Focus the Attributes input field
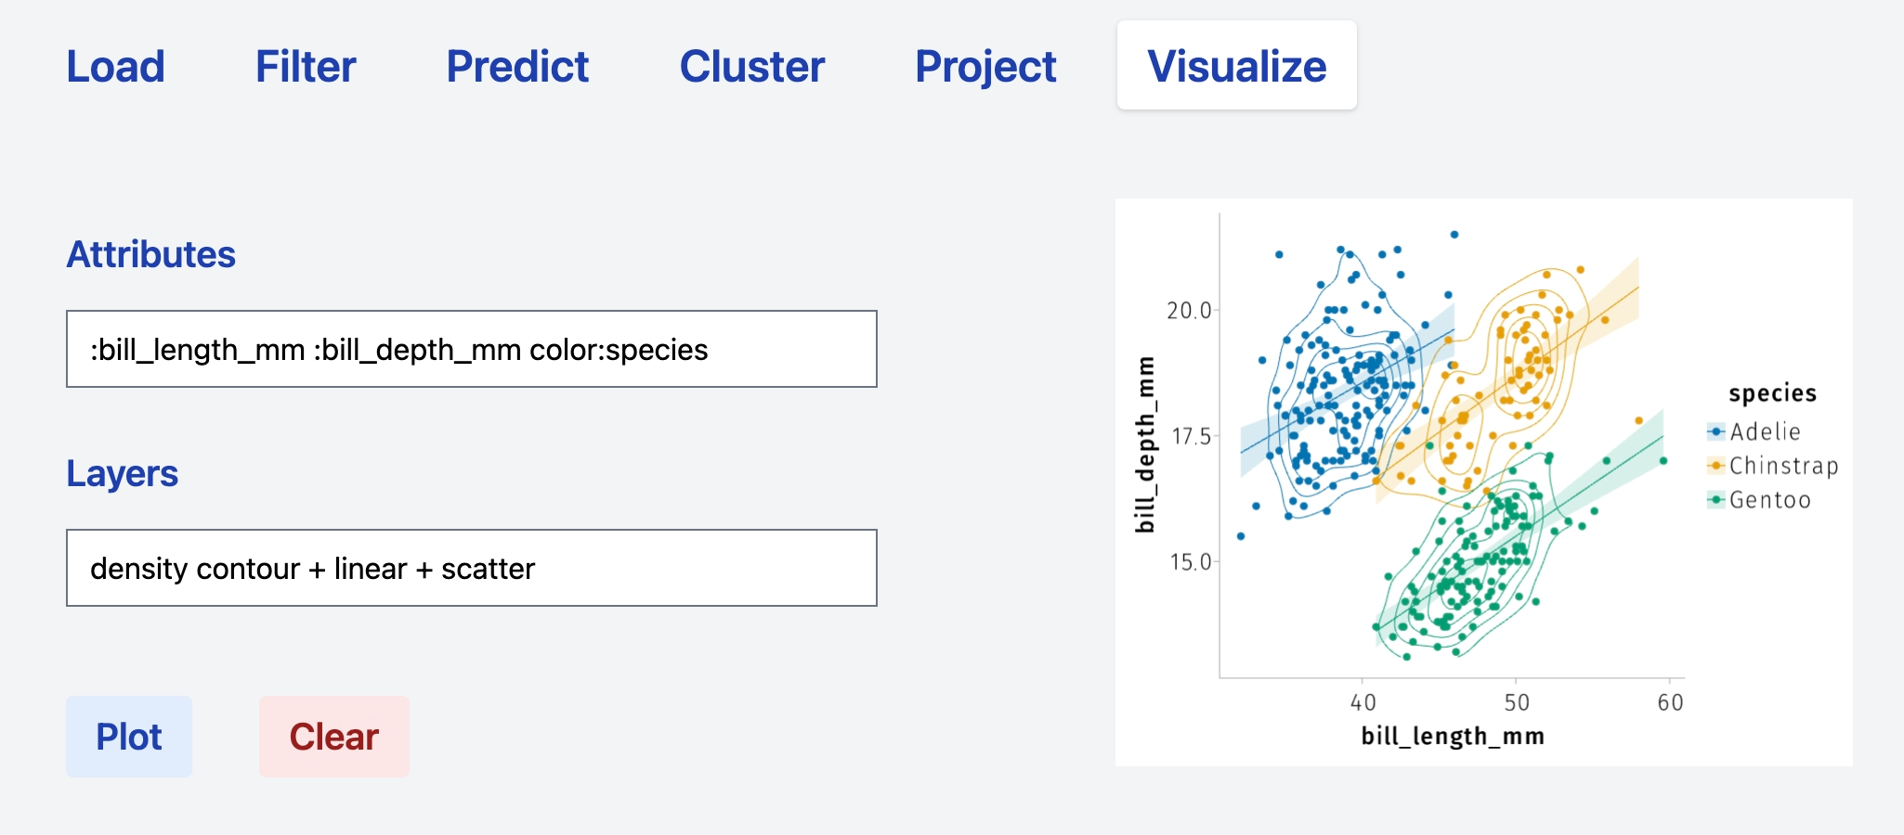 tap(472, 350)
